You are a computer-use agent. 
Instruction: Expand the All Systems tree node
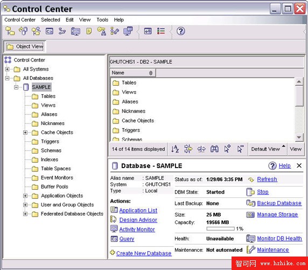click(x=7, y=69)
